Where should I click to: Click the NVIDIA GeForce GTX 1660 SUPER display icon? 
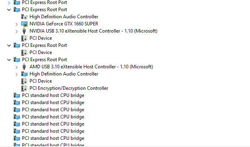24,24
